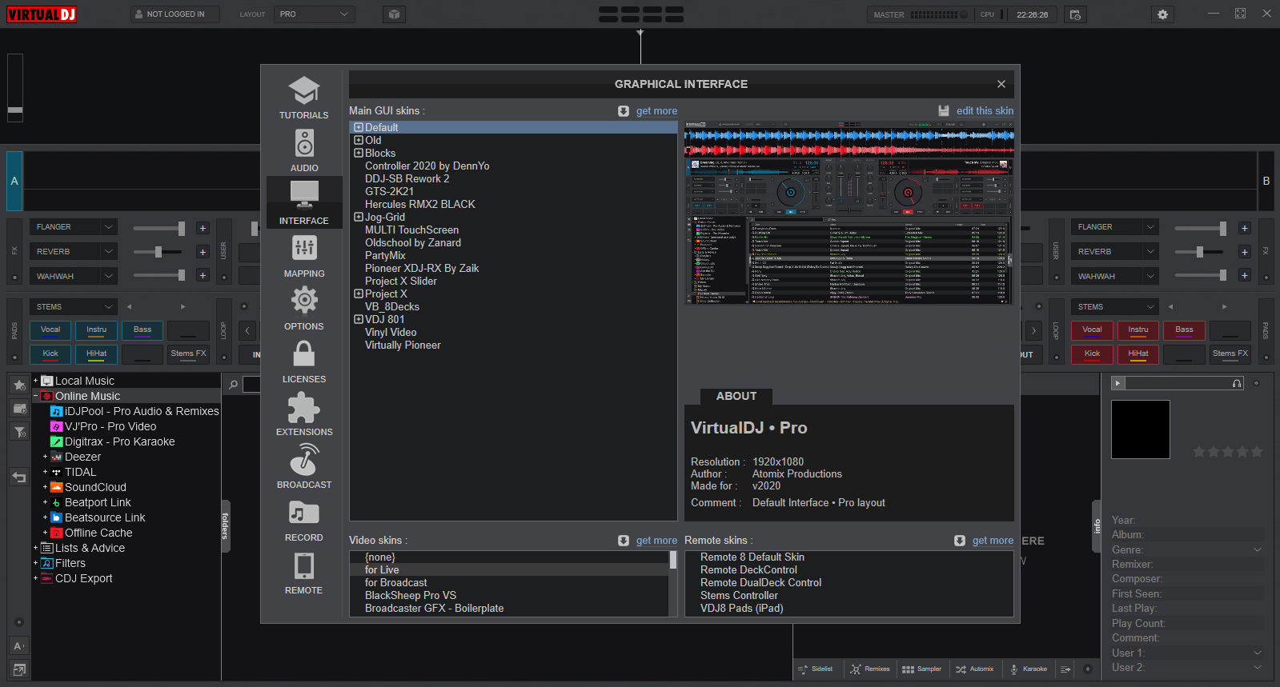The width and height of the screenshot is (1280, 687).
Task: Open the left deck FLANGER effect dropdown
Action: pyautogui.click(x=74, y=227)
